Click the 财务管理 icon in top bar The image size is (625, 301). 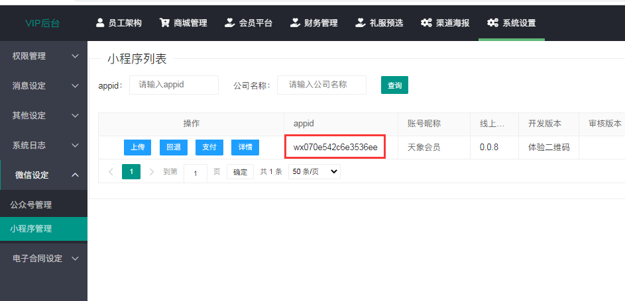(295, 23)
